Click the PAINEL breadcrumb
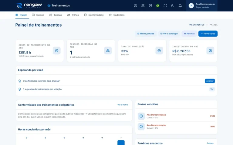233x145 pixels. [214, 25]
